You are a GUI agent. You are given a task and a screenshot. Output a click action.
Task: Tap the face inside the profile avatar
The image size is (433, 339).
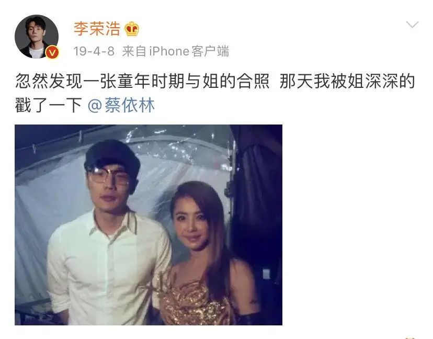(35, 30)
